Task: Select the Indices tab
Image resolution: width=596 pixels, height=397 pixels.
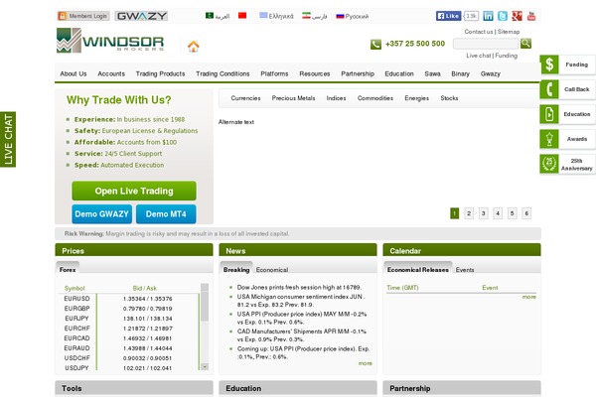Action: pyautogui.click(x=336, y=98)
